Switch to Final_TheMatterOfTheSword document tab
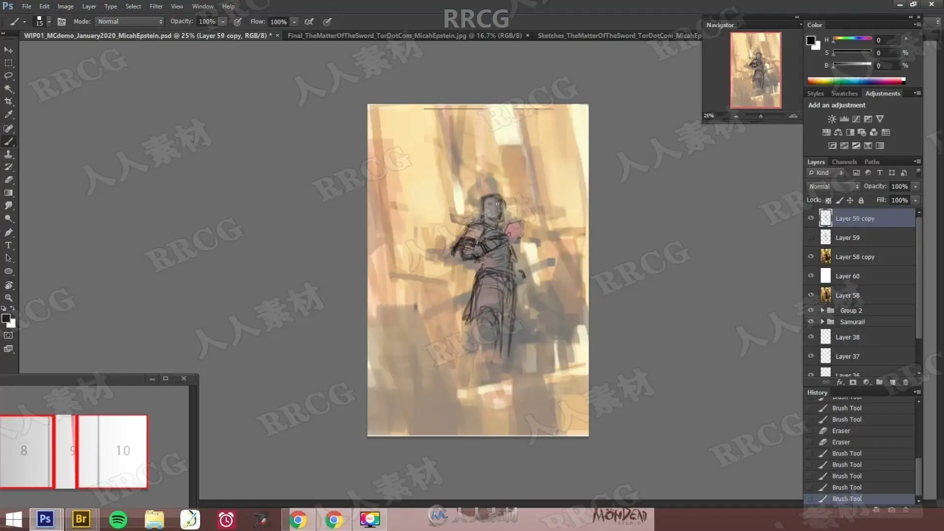 [404, 35]
